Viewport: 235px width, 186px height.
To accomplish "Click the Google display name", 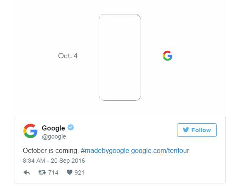I will [53, 128].
